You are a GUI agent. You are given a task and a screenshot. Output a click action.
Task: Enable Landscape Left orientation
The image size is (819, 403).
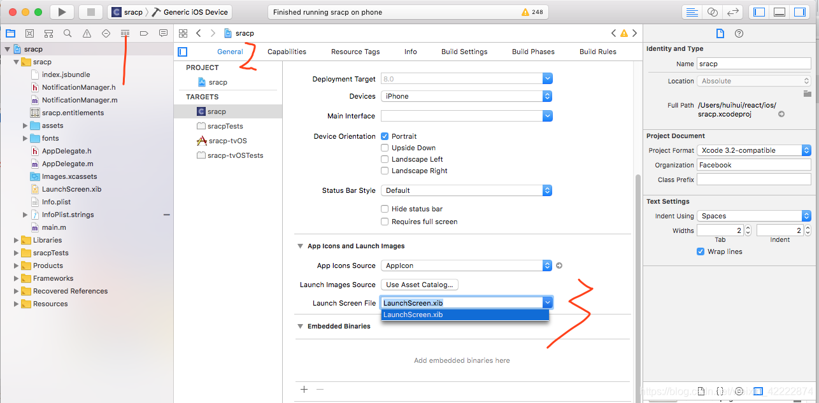[385, 159]
